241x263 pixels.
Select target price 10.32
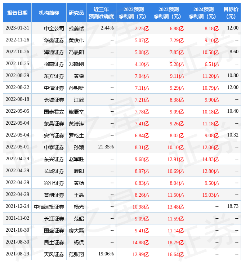233,135
